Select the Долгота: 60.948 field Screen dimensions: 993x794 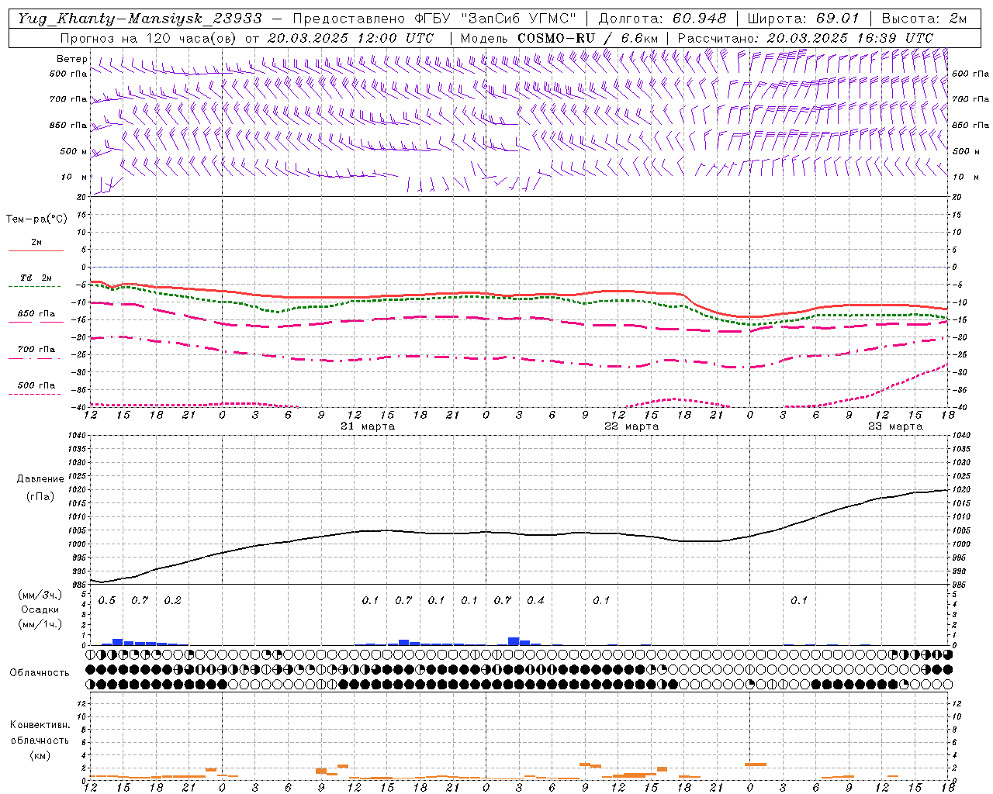tap(663, 19)
